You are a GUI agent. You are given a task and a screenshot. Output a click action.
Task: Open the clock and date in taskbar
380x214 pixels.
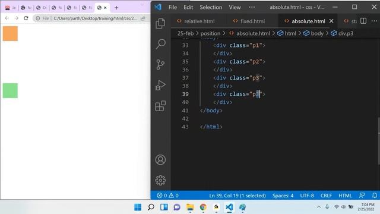click(x=366, y=207)
